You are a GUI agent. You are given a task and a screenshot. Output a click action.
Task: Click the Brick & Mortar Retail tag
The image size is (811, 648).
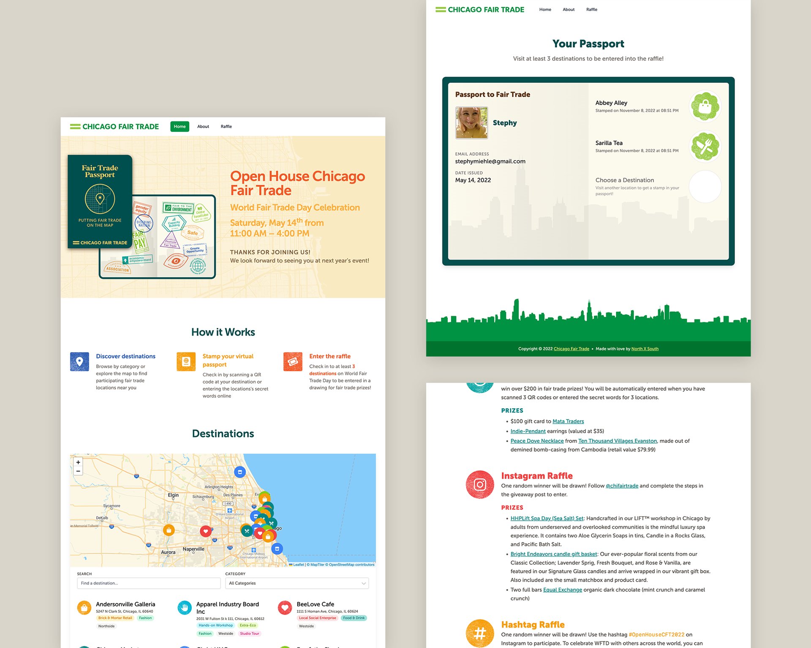point(115,618)
